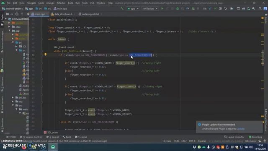The image size is (268, 151).
Task: Open Git Show History clock icon
Action: point(220,8)
